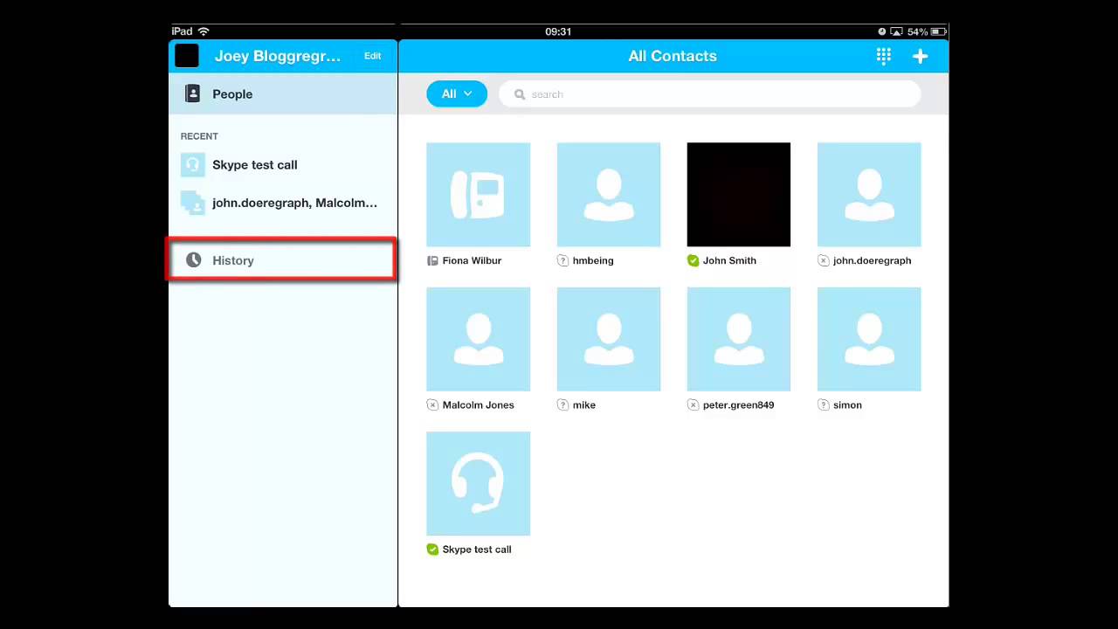Open John Smith contact photo
The image size is (1118, 629).
click(x=739, y=194)
